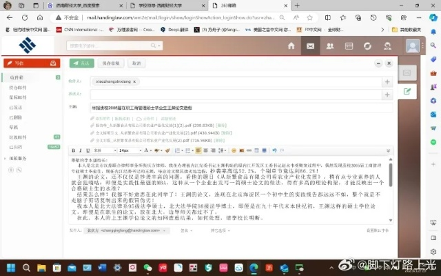The width and height of the screenshot is (441, 276).
Task: Add Cc contact with plus icon
Action: tap(387, 95)
